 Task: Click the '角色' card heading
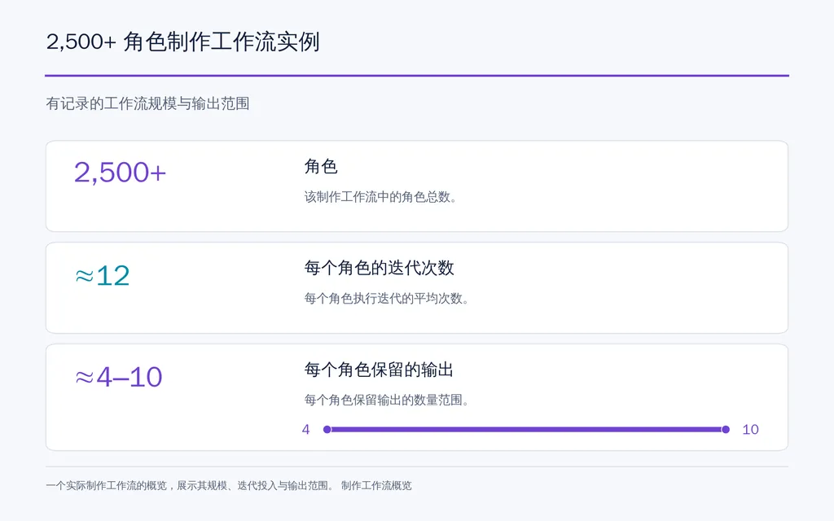pyautogui.click(x=321, y=166)
